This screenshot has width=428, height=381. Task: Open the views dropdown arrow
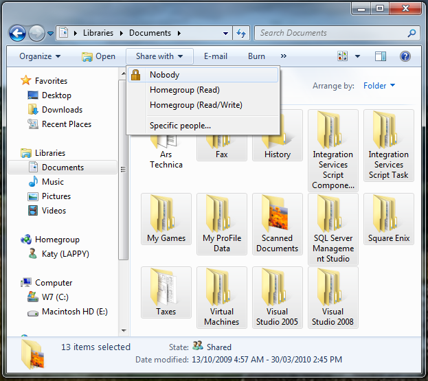pyautogui.click(x=358, y=56)
